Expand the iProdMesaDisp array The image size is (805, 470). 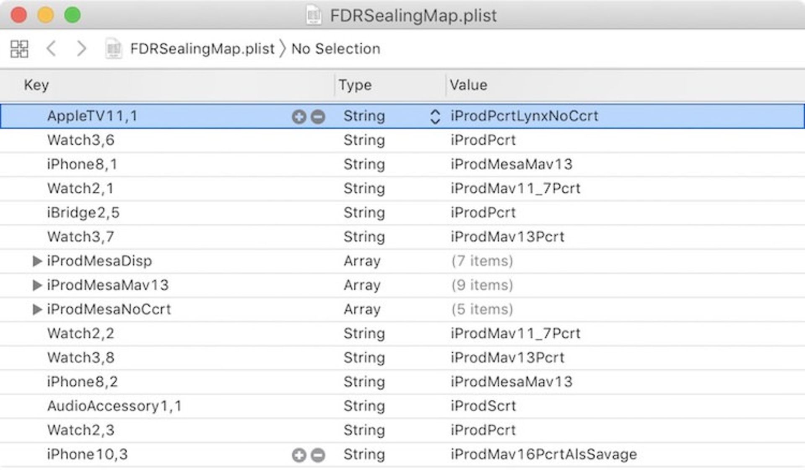[37, 261]
